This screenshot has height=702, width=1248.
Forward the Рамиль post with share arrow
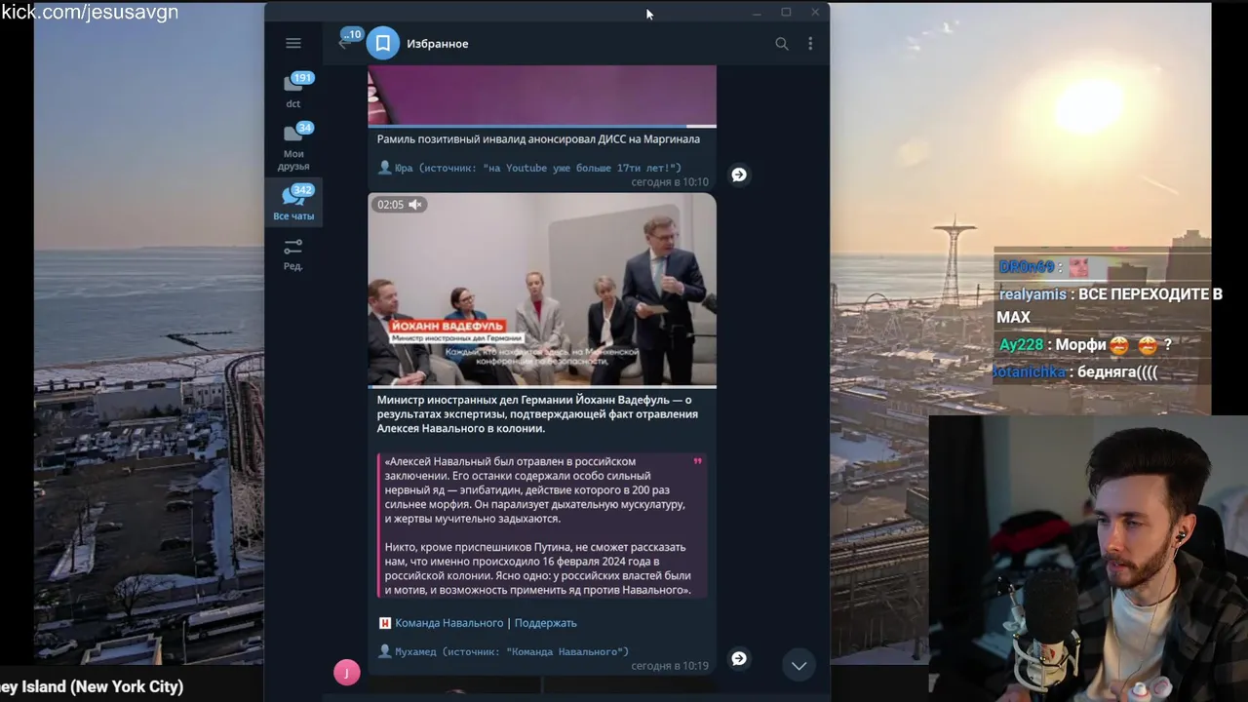[x=739, y=175]
